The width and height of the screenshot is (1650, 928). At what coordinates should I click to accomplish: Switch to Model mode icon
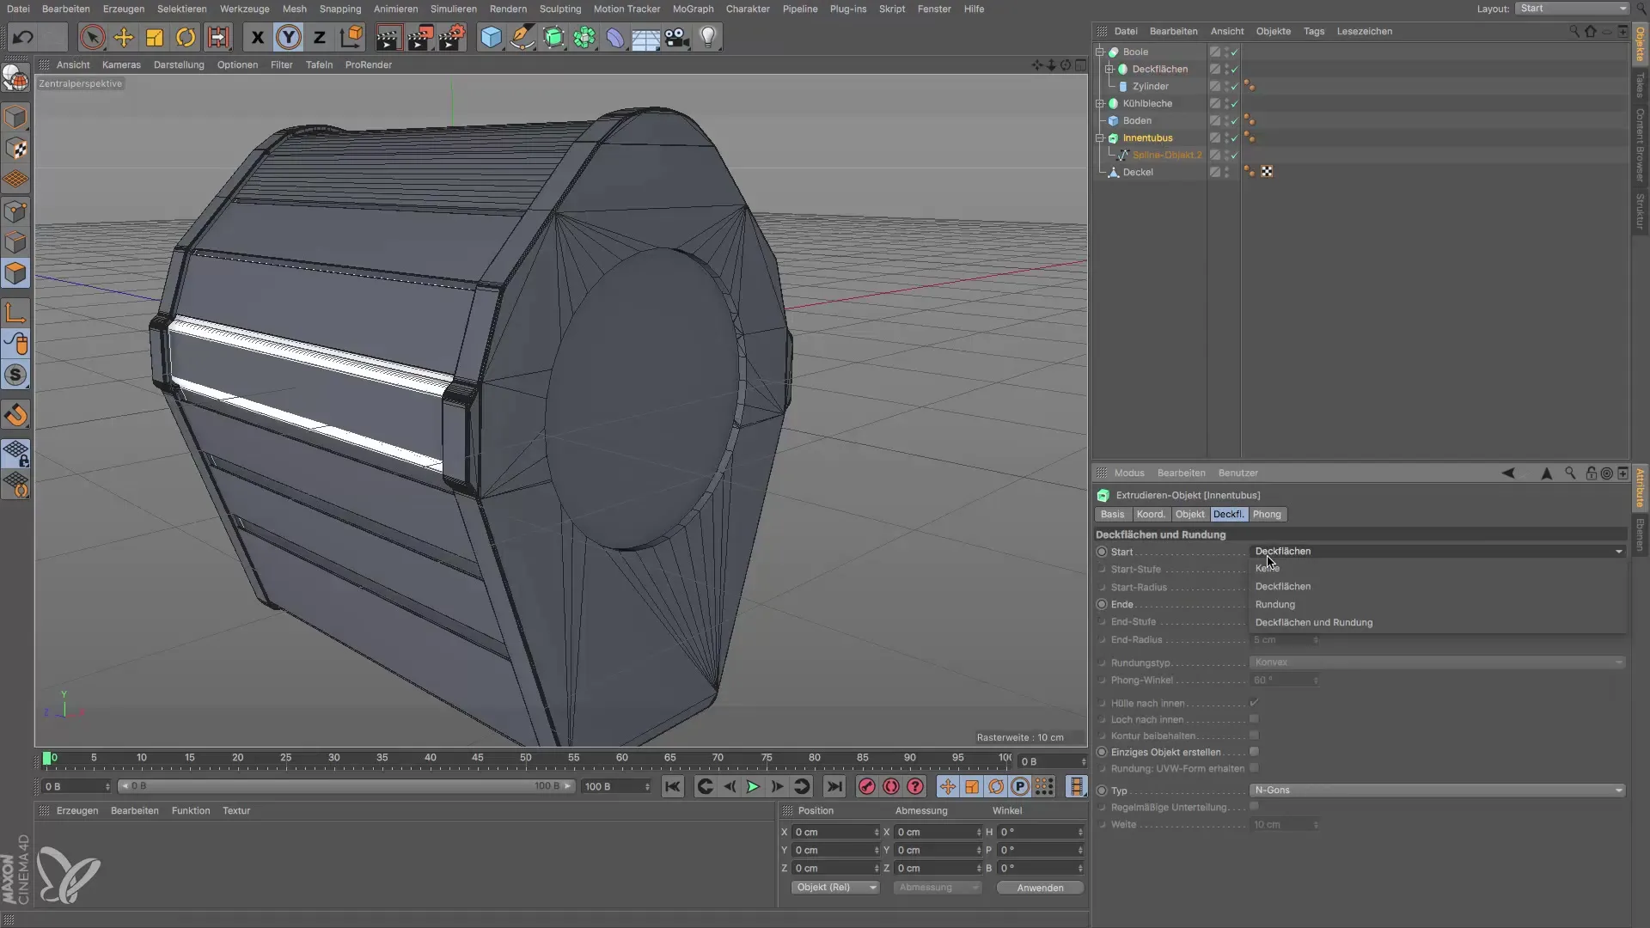pyautogui.click(x=16, y=117)
